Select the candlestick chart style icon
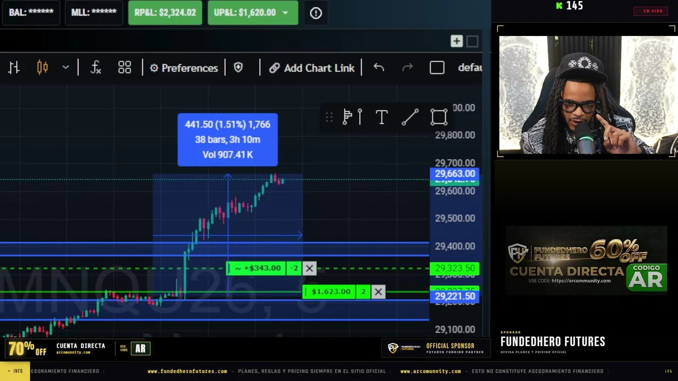This screenshot has height=381, width=678. point(42,68)
